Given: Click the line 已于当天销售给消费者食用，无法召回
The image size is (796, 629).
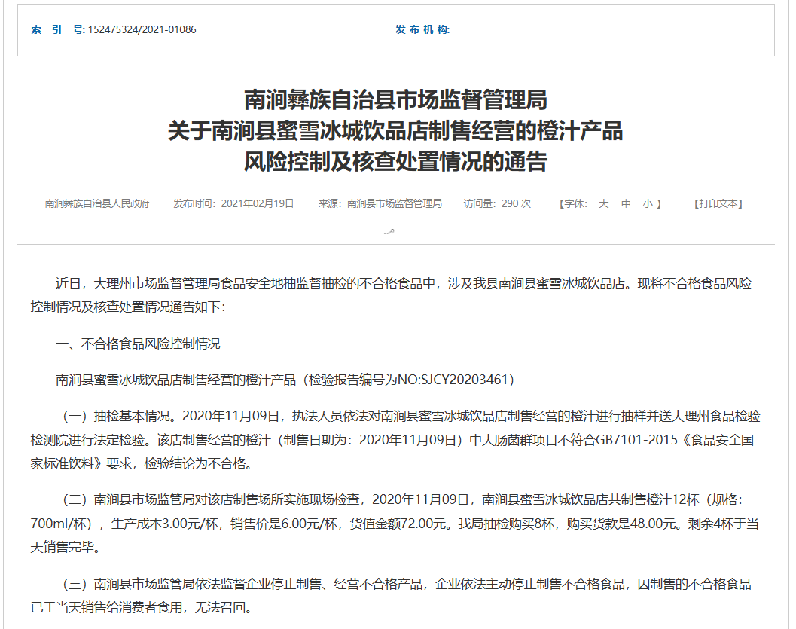Looking at the screenshot, I should click(x=141, y=607).
